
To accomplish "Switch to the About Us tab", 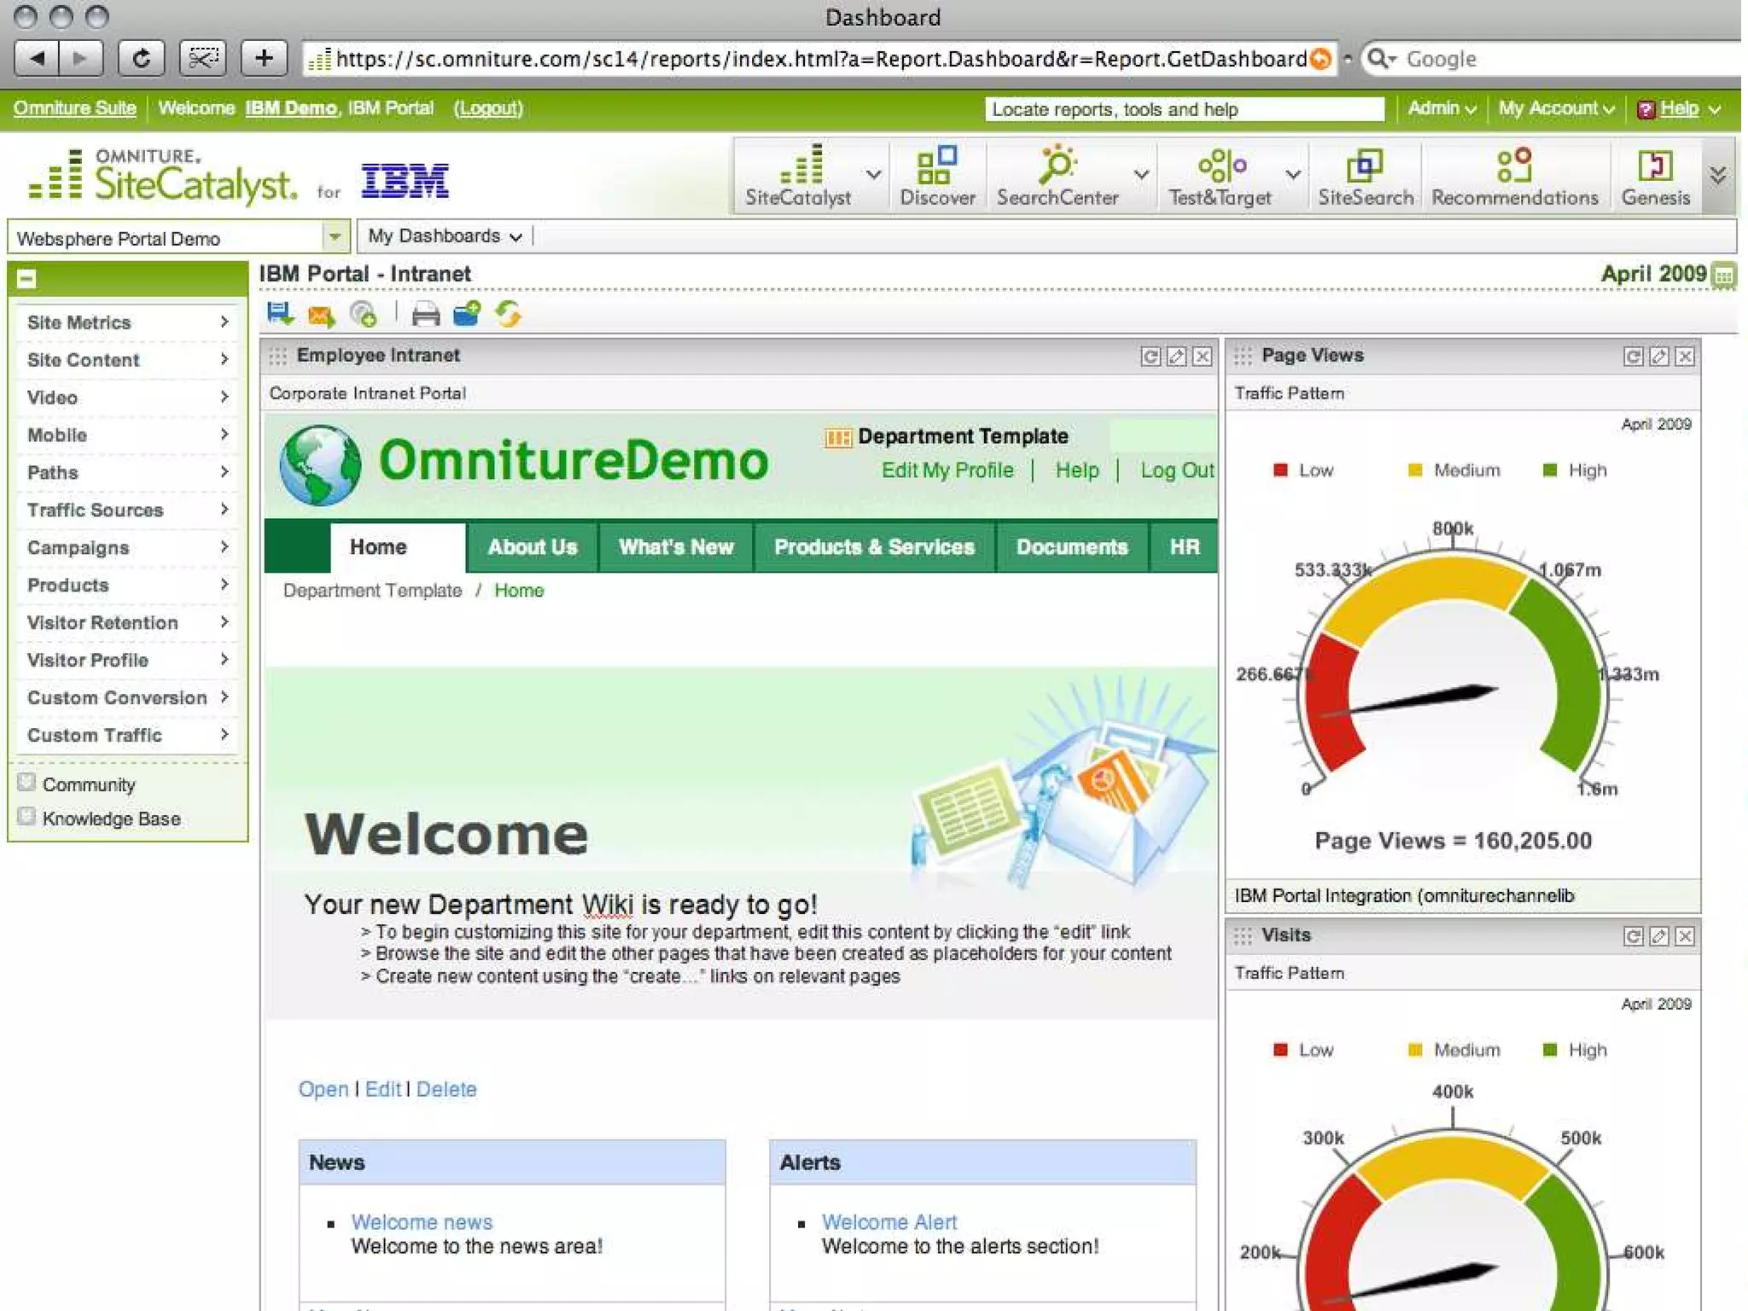I will [533, 547].
